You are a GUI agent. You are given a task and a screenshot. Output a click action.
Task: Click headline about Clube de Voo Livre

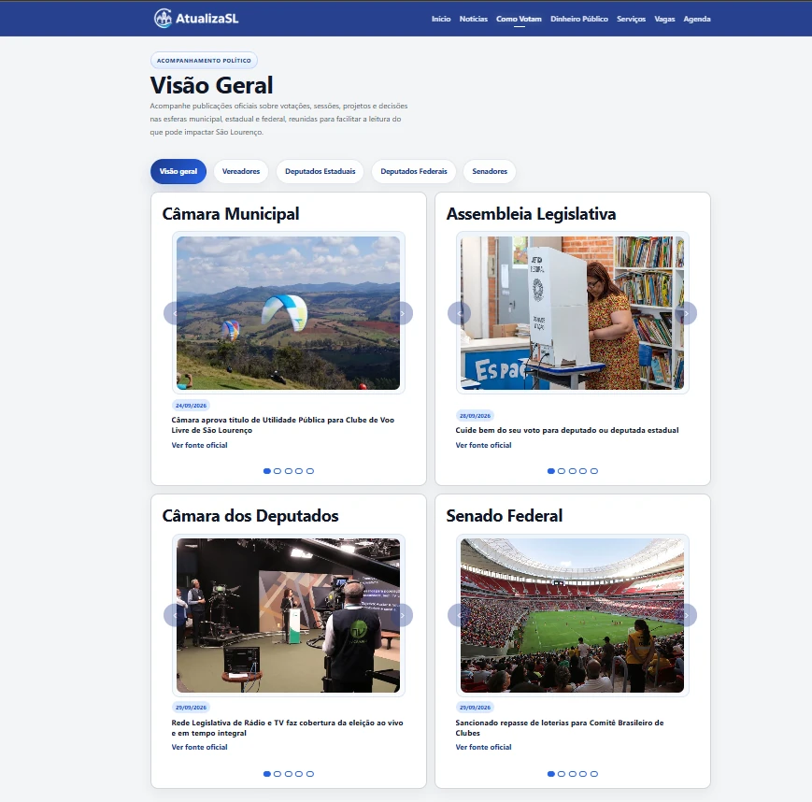[283, 424]
